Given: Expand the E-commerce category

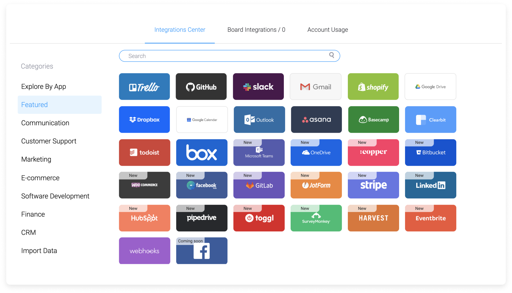Looking at the screenshot, I should [40, 178].
